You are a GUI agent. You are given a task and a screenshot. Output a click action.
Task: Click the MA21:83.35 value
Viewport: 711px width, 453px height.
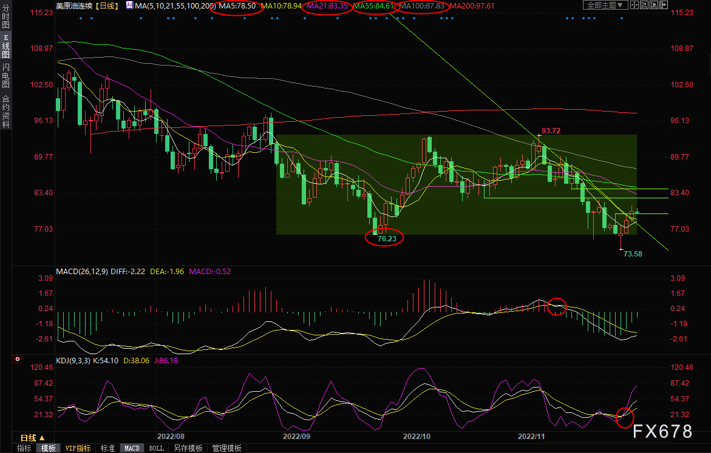coord(327,6)
